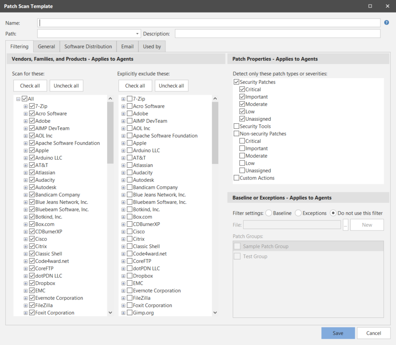Open the Software Distribution tab

point(88,47)
